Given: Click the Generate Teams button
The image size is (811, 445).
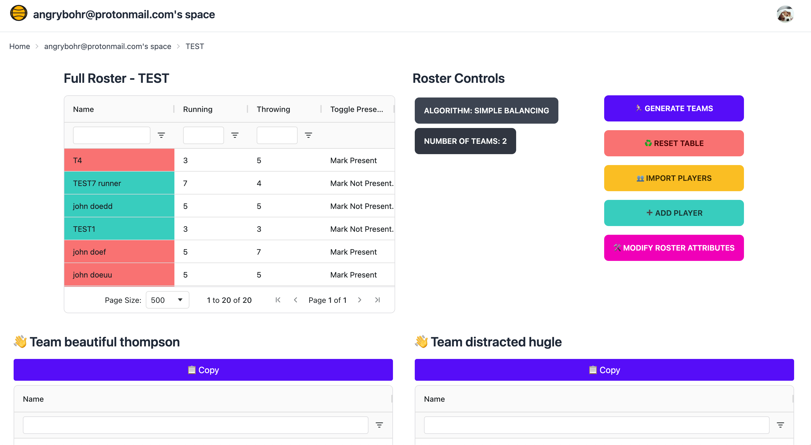Looking at the screenshot, I should coord(674,108).
